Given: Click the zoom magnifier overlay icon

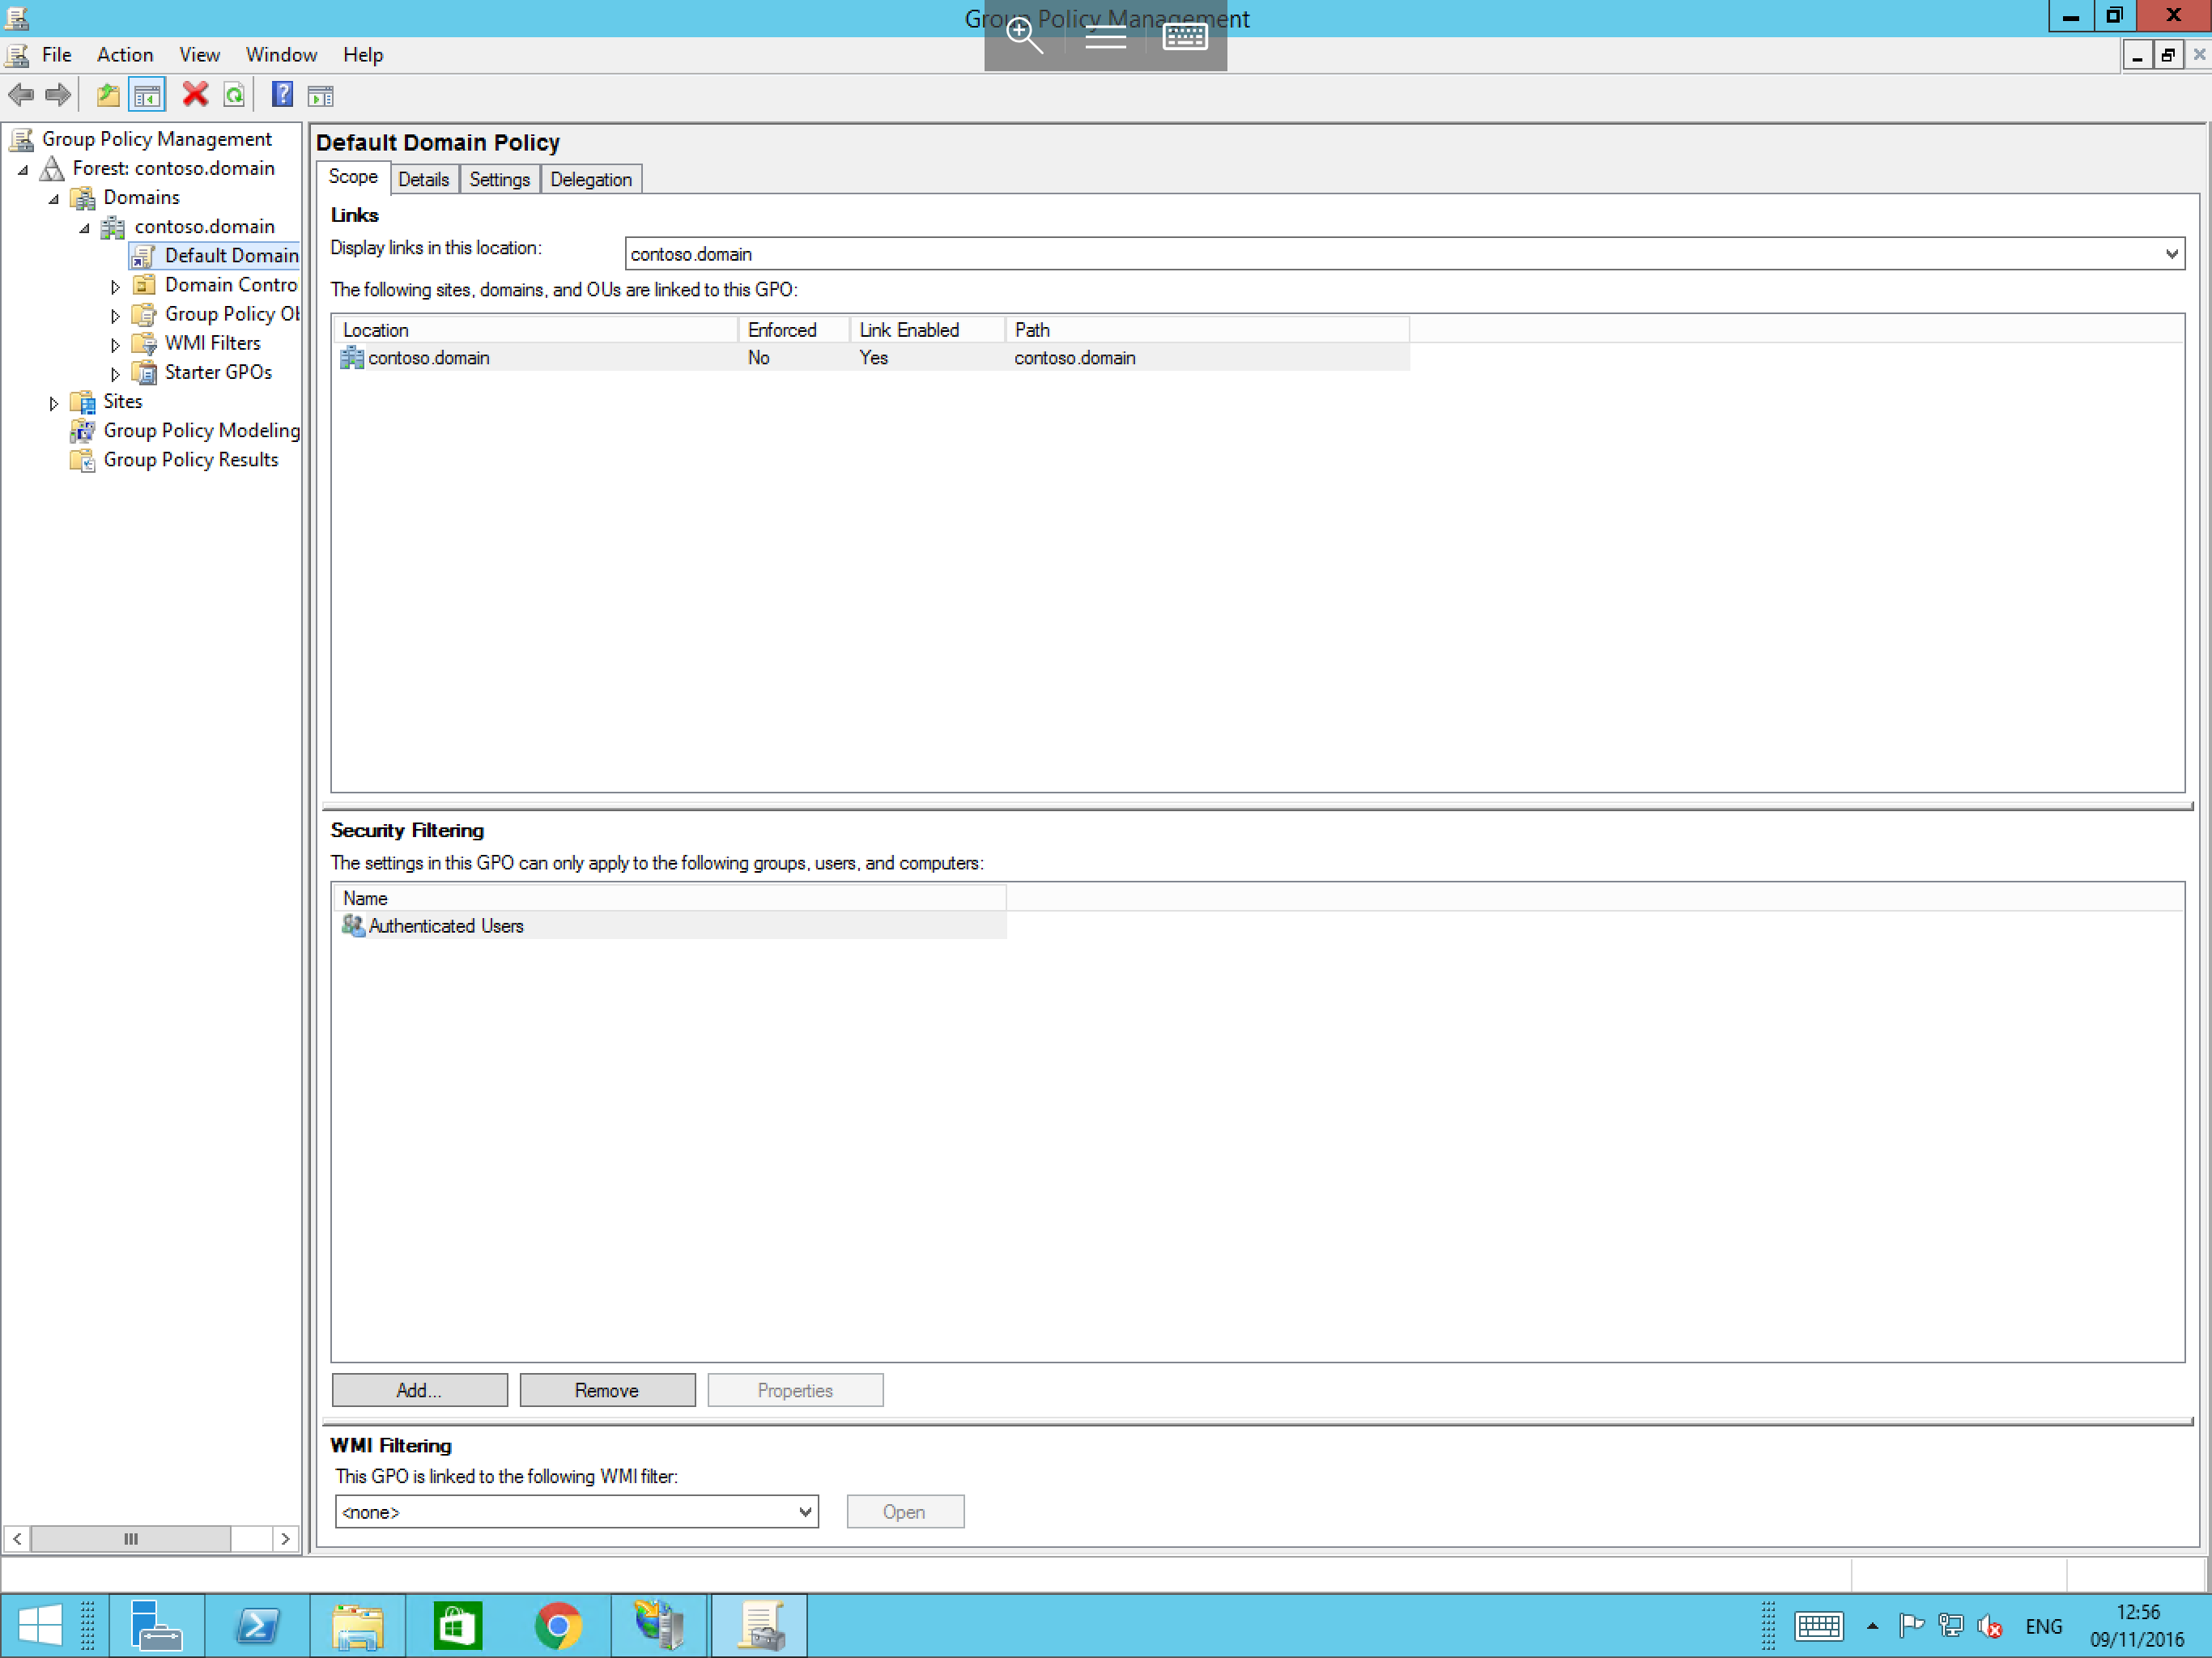Looking at the screenshot, I should pos(1024,36).
